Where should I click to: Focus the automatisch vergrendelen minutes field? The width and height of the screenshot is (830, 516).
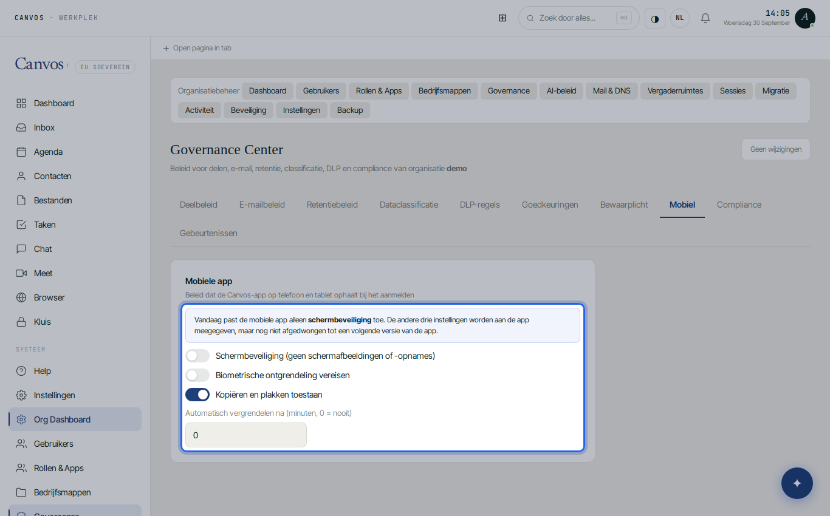246,435
